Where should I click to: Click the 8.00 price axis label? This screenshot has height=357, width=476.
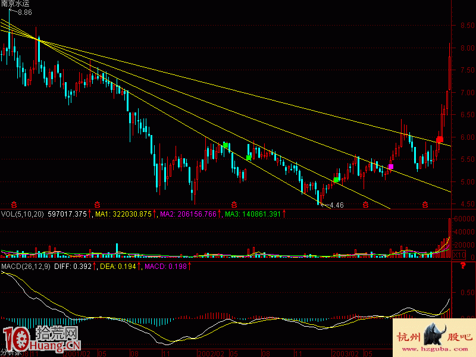pos(467,48)
